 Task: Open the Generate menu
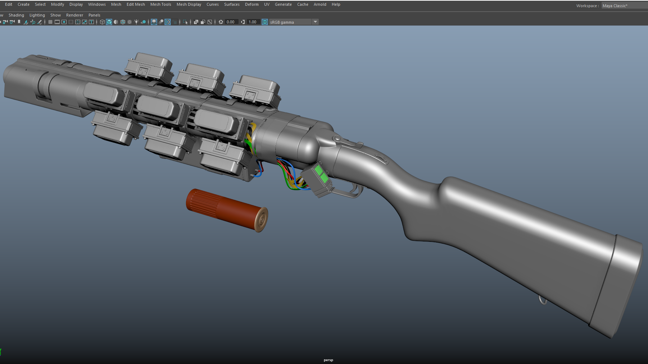point(283,4)
